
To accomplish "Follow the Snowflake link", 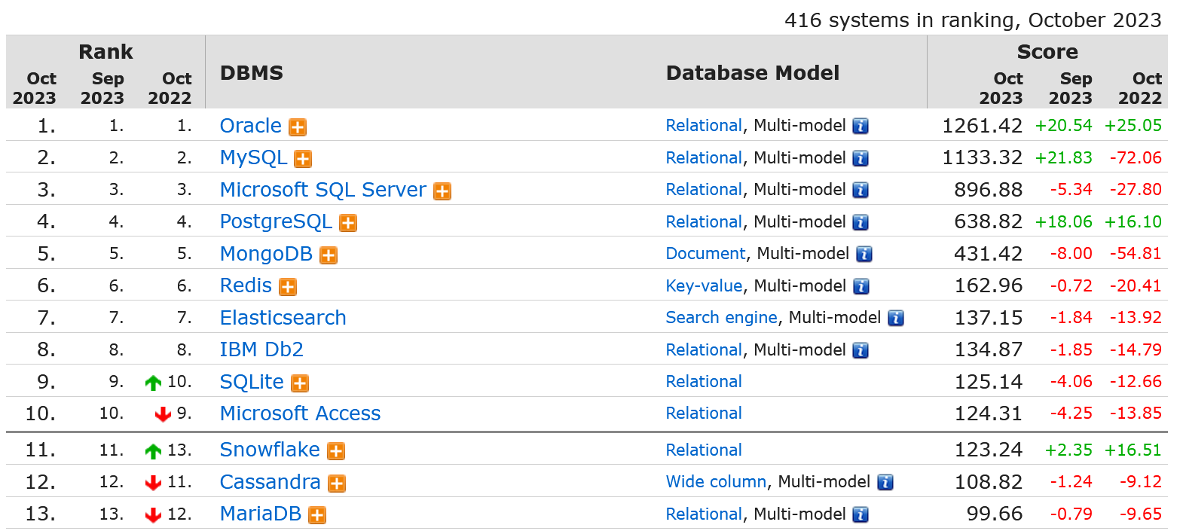I will click(x=270, y=450).
